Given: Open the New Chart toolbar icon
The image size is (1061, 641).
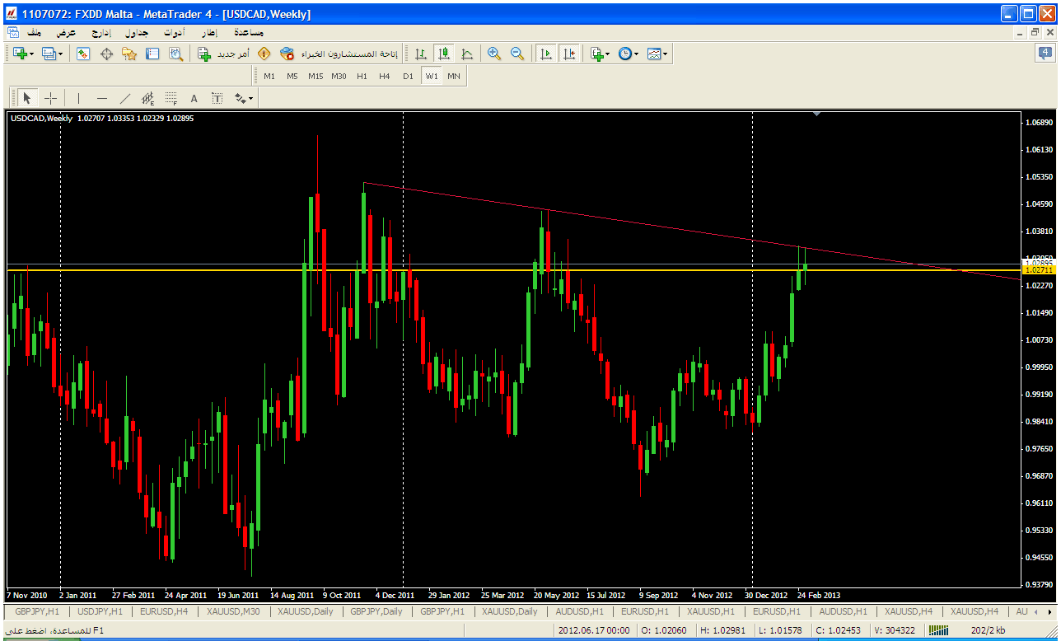Looking at the screenshot, I should (19, 54).
